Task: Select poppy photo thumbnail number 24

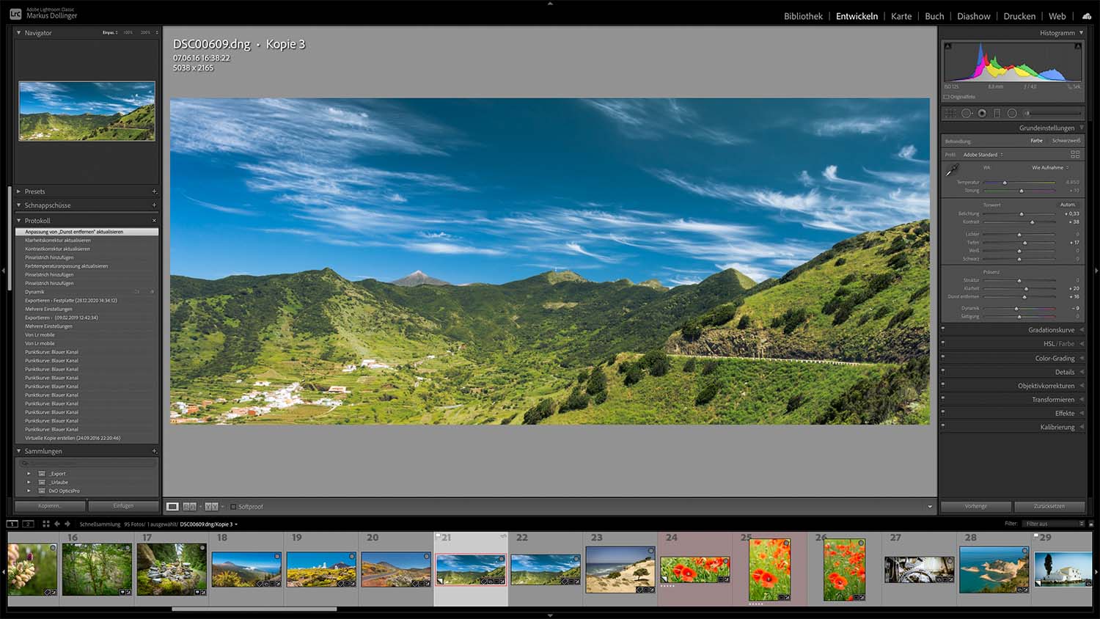Action: [x=694, y=568]
